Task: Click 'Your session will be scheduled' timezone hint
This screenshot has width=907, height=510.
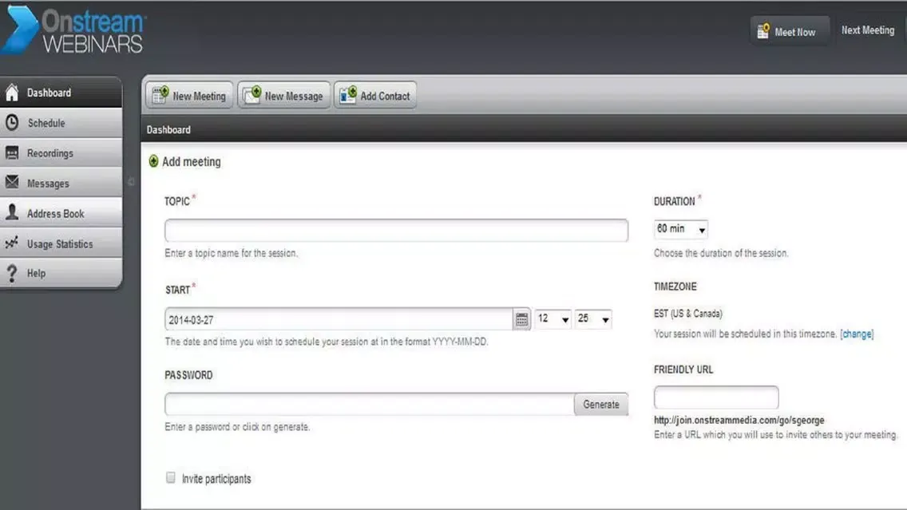Action: click(746, 334)
